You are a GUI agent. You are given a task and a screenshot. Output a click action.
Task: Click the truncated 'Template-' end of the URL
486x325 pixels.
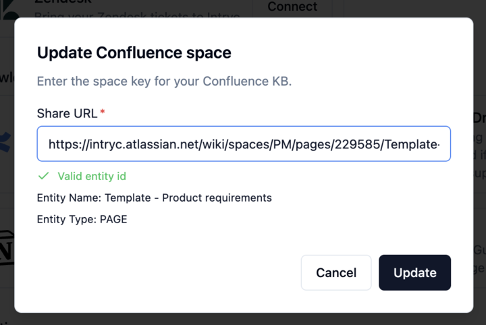[412, 144]
